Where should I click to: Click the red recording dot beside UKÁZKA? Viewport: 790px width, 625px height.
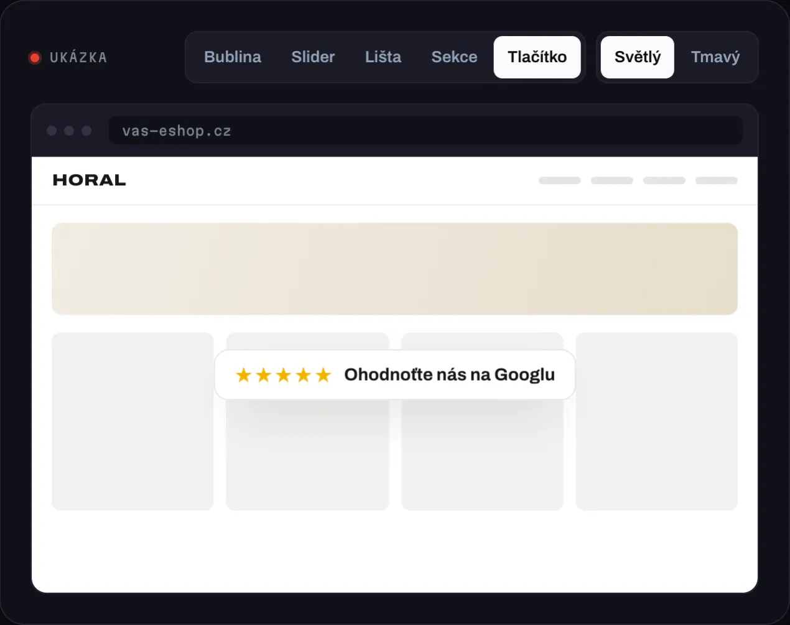(x=35, y=58)
